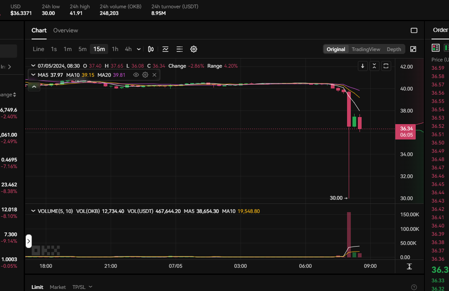Click the chart panel layout rectangle icon
The image size is (449, 291).
(x=414, y=30)
